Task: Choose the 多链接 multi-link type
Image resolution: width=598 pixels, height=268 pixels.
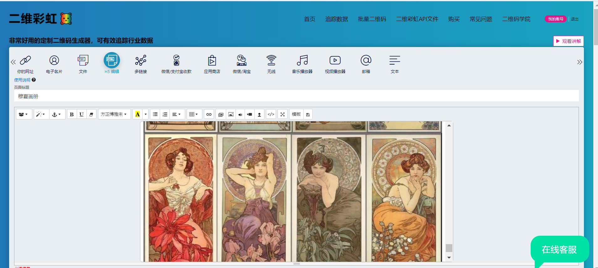Action: pyautogui.click(x=141, y=65)
